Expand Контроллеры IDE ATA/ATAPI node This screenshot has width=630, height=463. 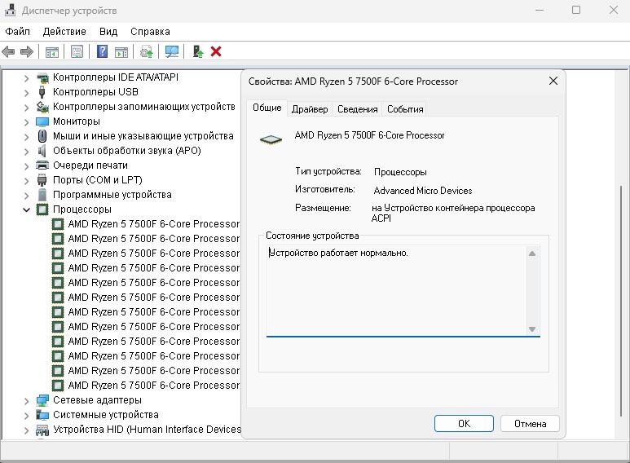pyautogui.click(x=27, y=77)
